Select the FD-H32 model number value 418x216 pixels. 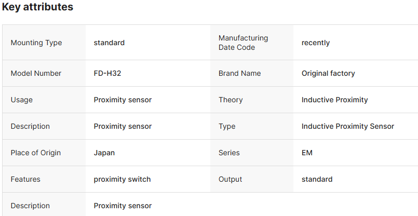click(107, 73)
